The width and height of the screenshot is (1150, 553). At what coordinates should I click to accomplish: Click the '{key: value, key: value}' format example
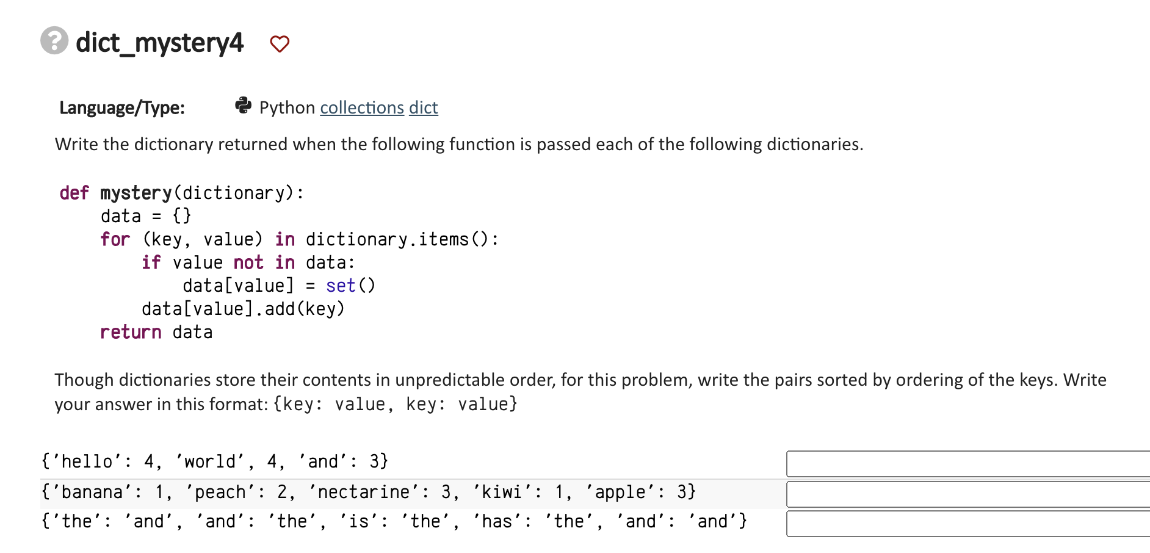point(396,404)
